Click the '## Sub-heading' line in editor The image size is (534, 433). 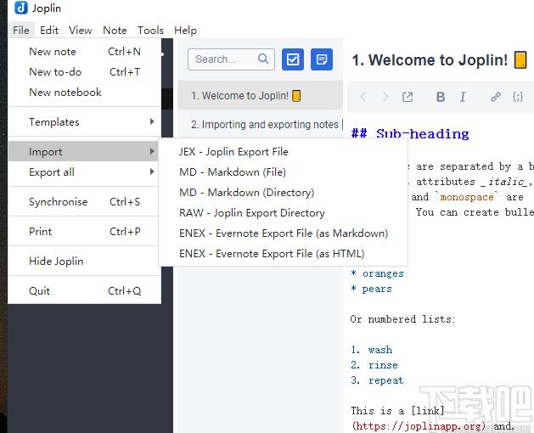(x=410, y=133)
